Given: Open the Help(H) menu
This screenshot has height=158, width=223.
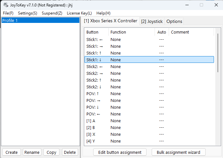Looking at the screenshot, I should point(103,13).
